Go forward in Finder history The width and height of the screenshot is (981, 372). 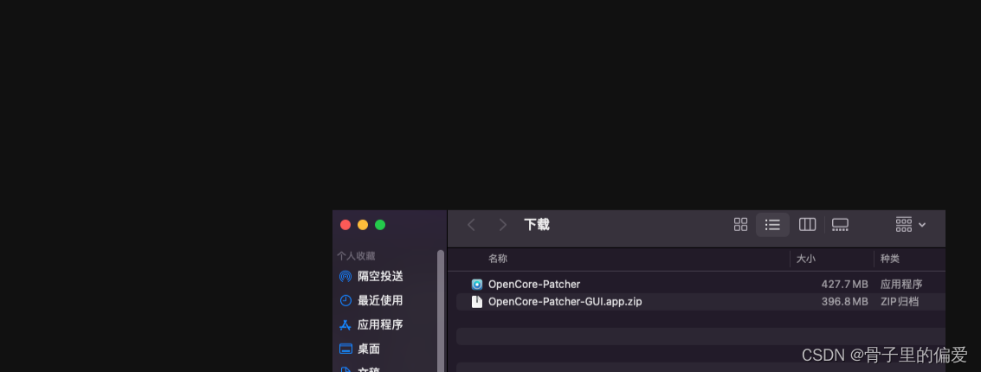[502, 225]
